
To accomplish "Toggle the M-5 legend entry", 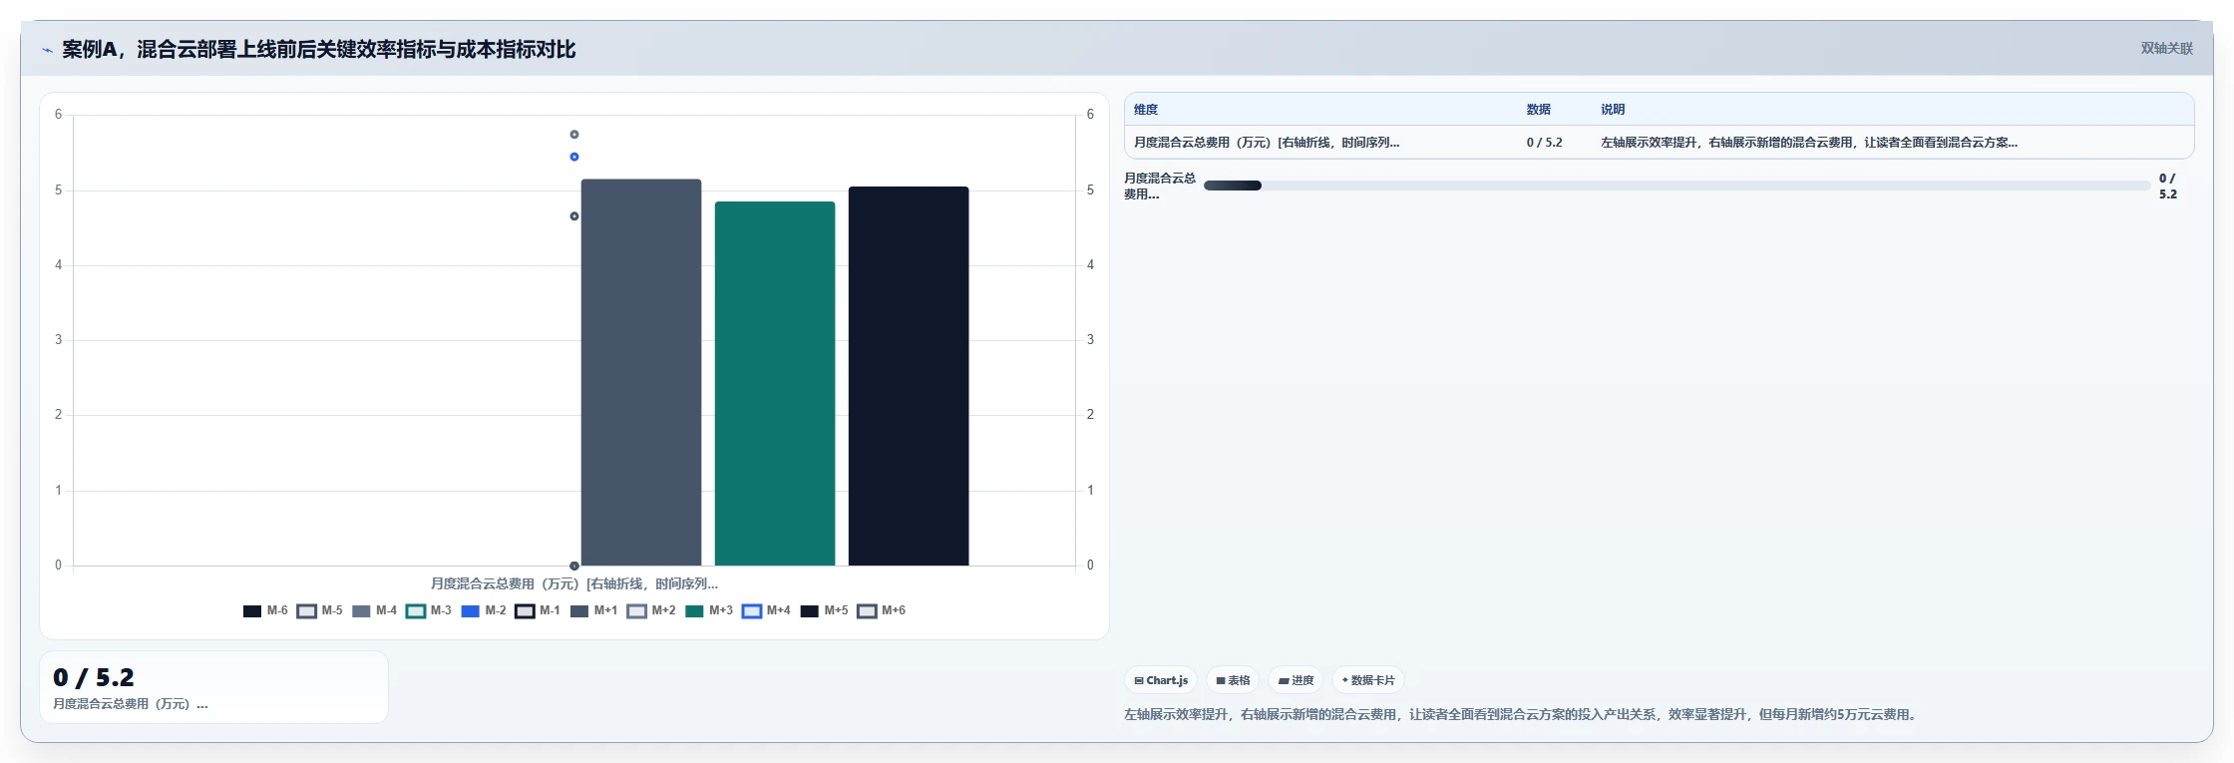I will 320,610.
